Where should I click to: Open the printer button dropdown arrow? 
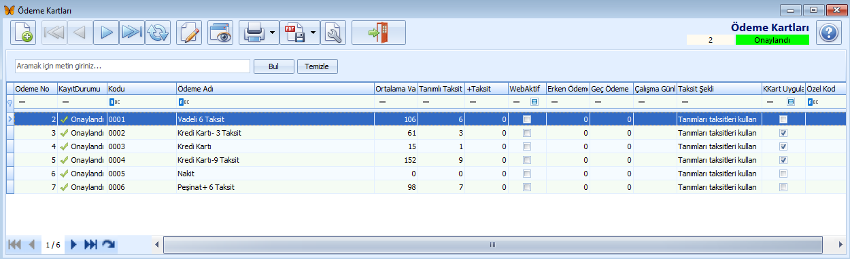(x=273, y=33)
